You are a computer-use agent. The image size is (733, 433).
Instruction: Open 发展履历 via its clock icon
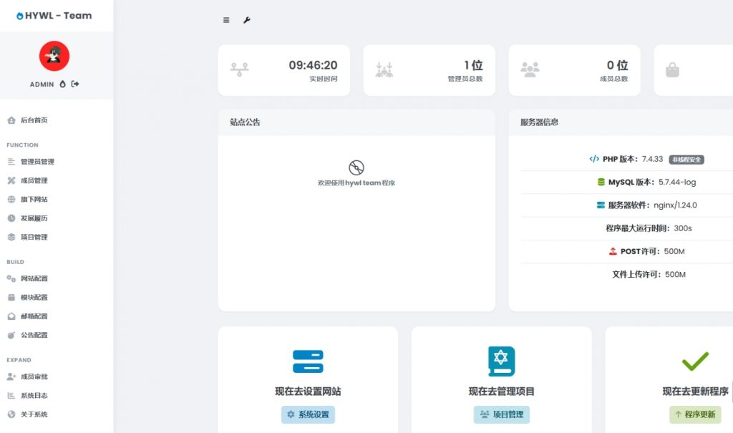[x=10, y=218]
